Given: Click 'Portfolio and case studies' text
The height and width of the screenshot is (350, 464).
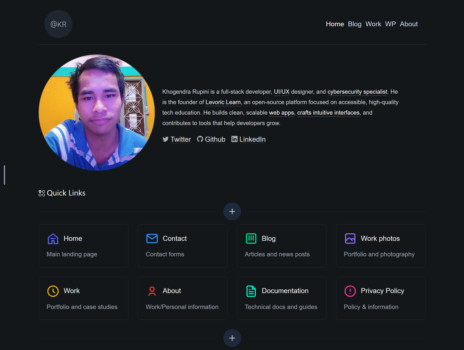Looking at the screenshot, I should 82,307.
